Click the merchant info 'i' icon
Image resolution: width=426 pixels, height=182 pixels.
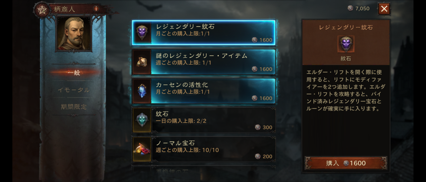point(95,8)
